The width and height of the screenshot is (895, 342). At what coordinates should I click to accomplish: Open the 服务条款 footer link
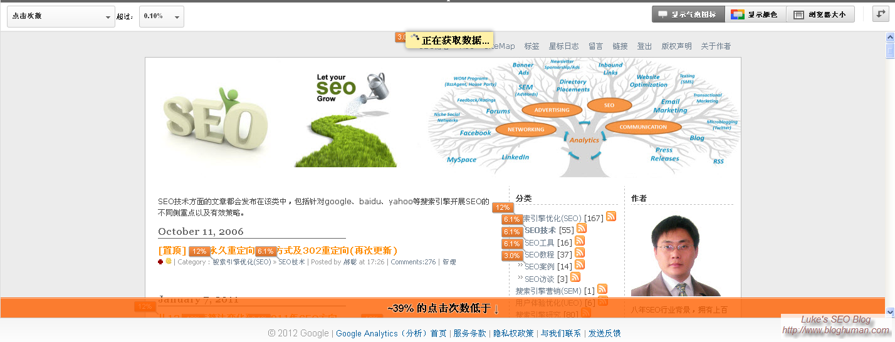tap(470, 334)
